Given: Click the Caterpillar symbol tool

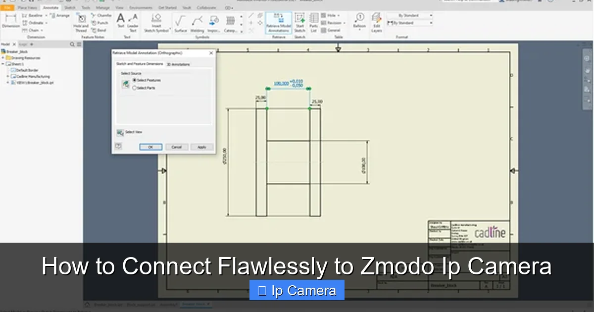Looking at the screenshot, I should tap(230, 23).
